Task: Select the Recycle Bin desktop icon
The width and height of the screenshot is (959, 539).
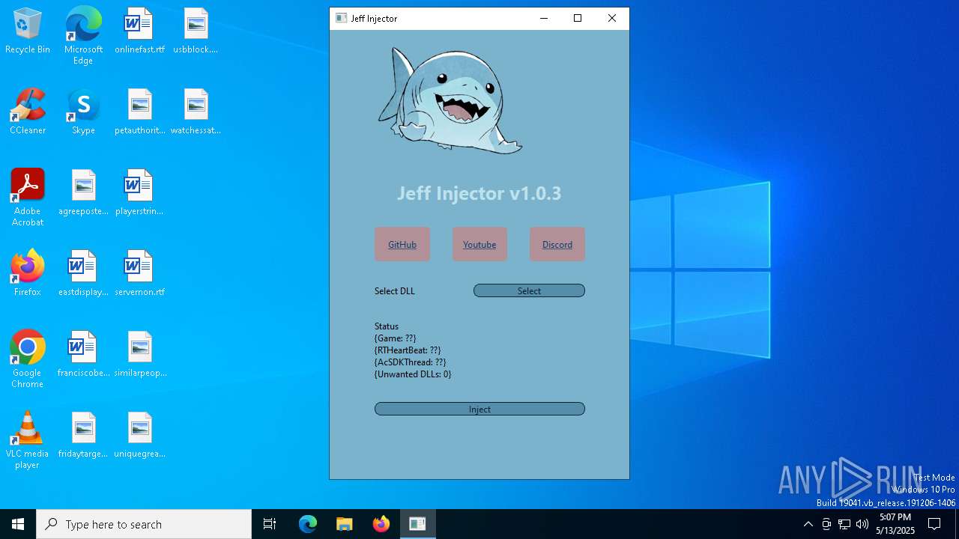Action: (x=28, y=31)
